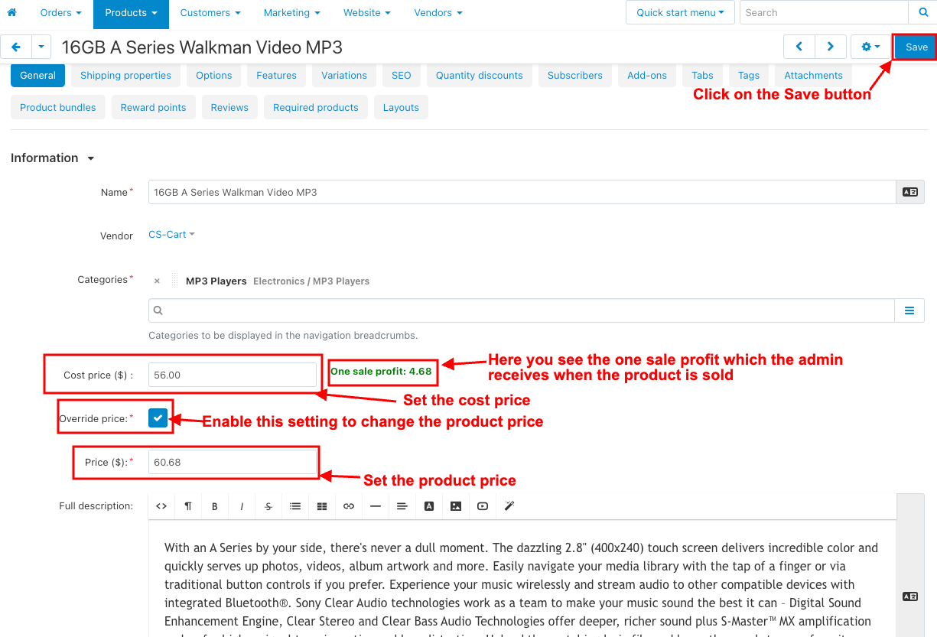Click the back arrow button

pyautogui.click(x=16, y=47)
